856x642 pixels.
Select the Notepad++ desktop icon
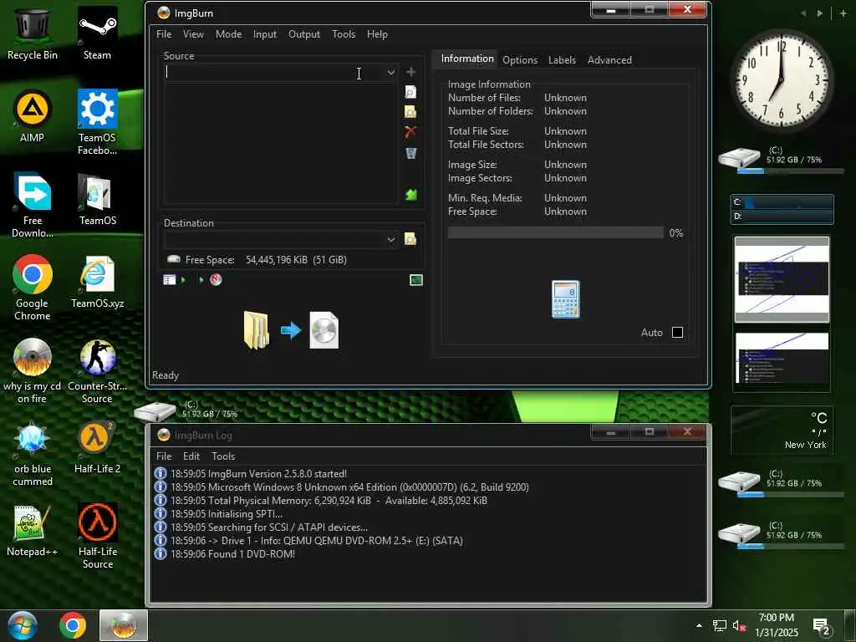(33, 530)
